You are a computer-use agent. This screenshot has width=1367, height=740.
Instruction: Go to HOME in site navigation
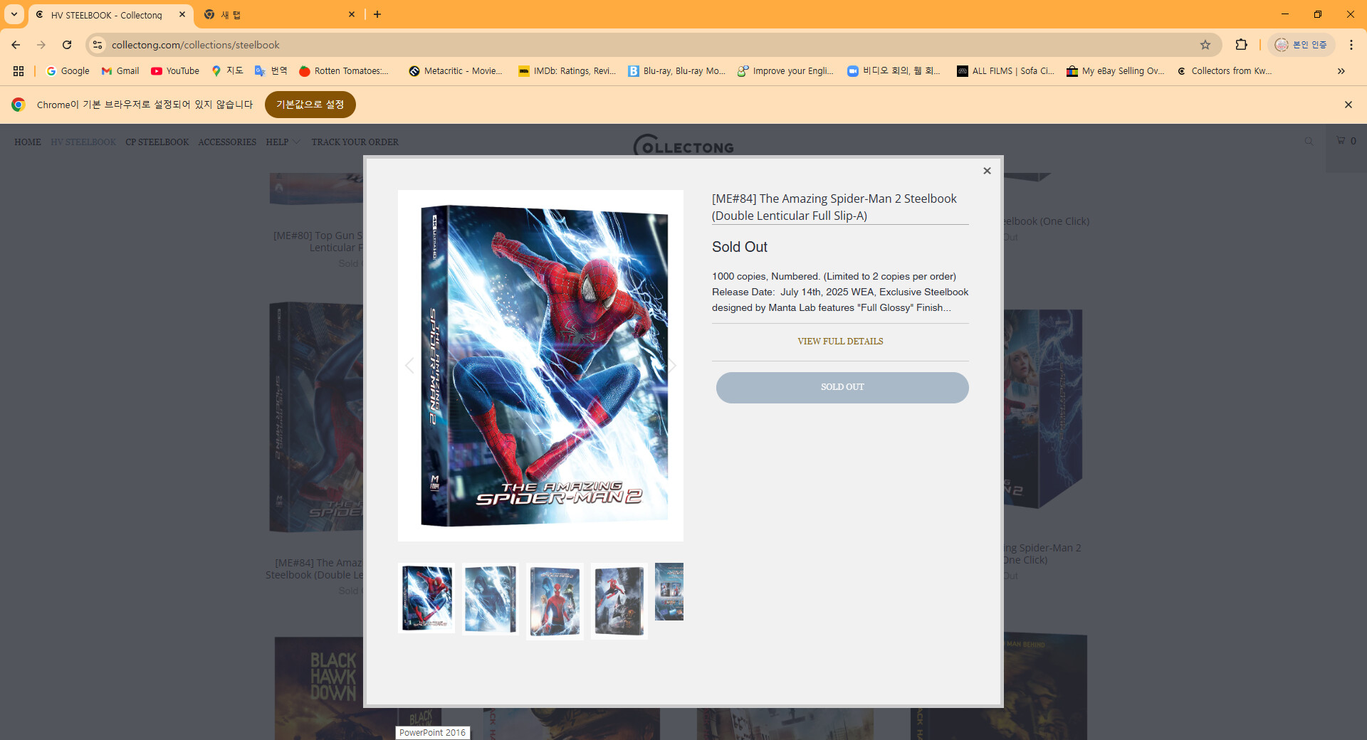[28, 142]
